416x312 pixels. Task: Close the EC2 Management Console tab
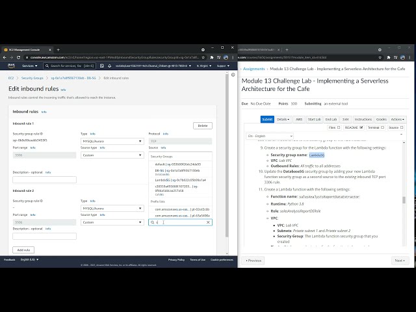click(50, 49)
